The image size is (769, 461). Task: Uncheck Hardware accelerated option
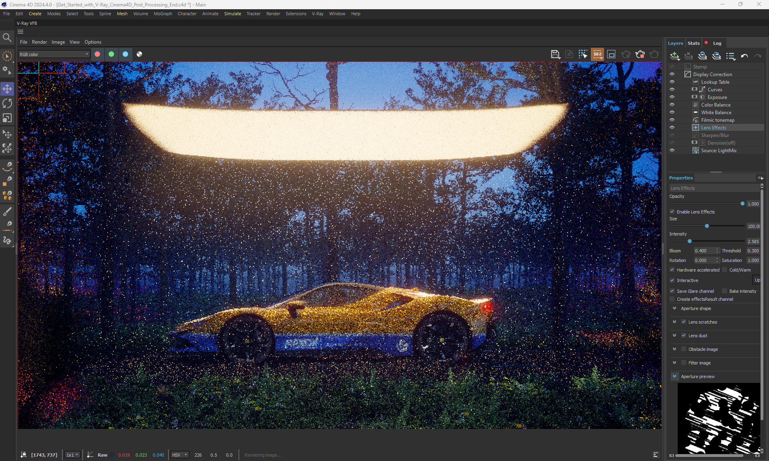672,270
